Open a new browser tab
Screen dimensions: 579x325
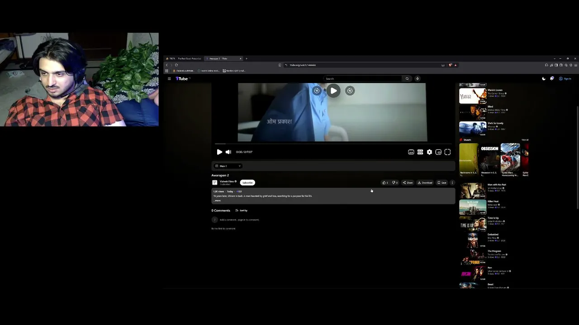[247, 59]
